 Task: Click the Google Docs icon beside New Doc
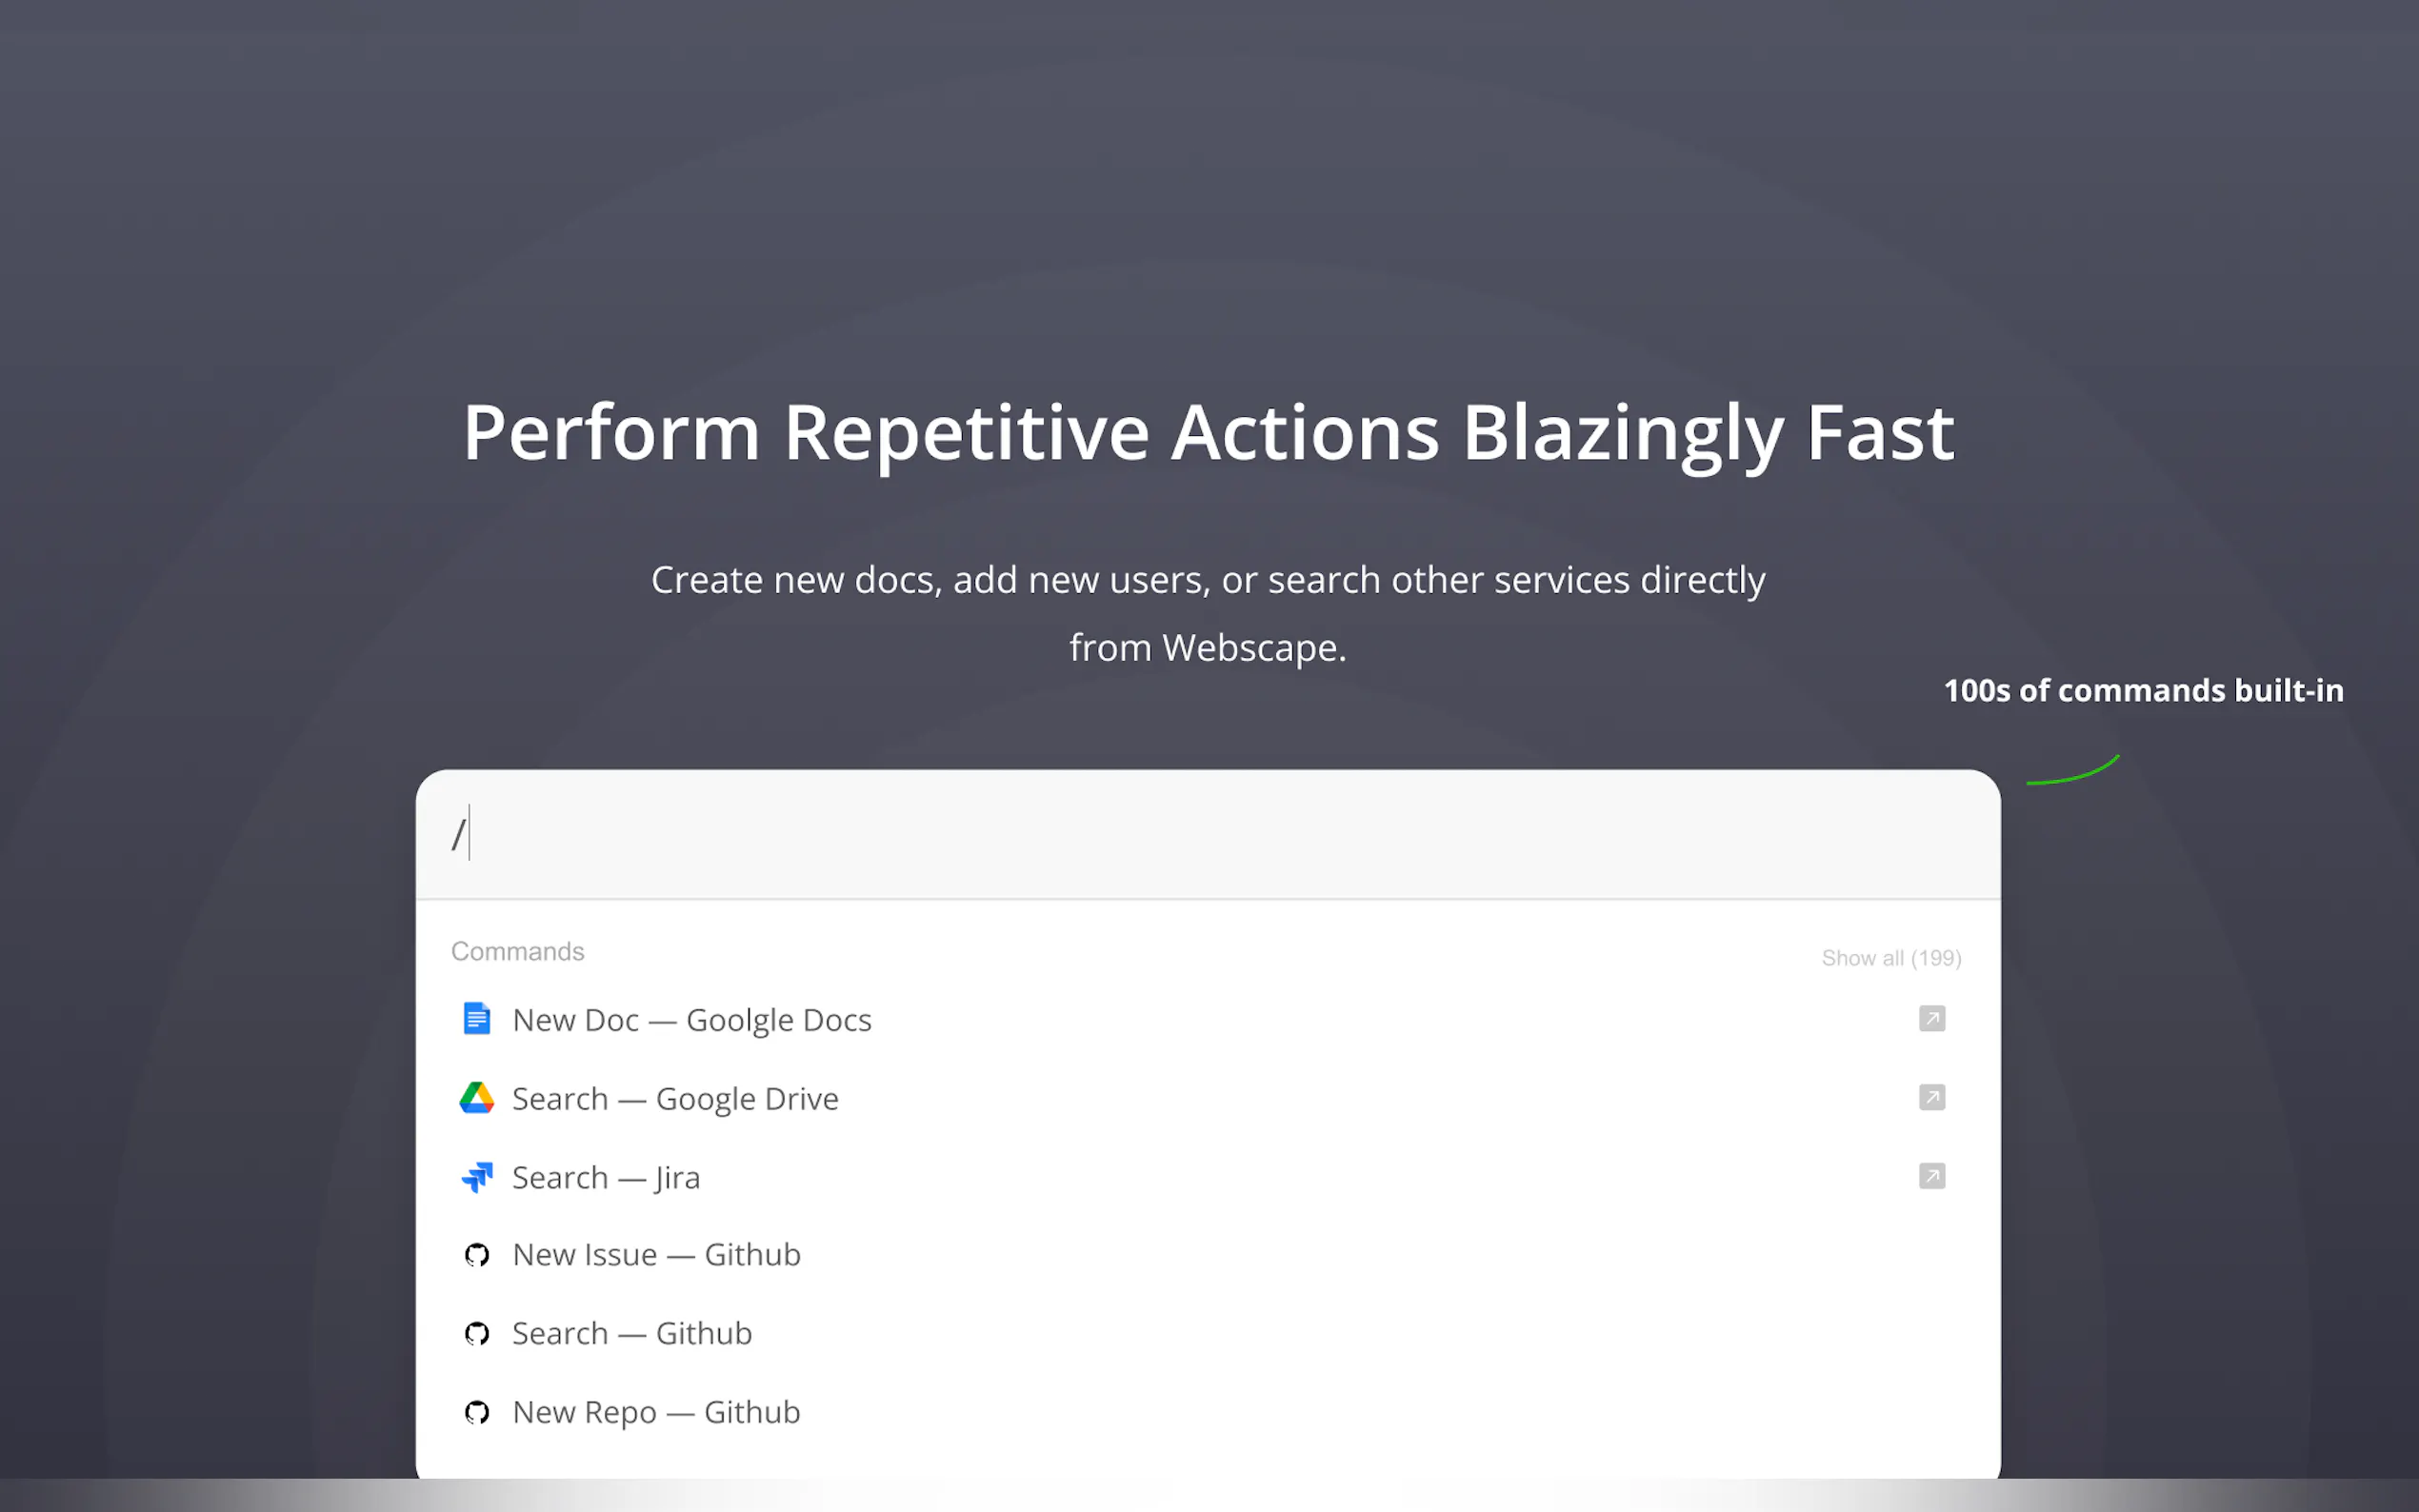coord(477,1019)
